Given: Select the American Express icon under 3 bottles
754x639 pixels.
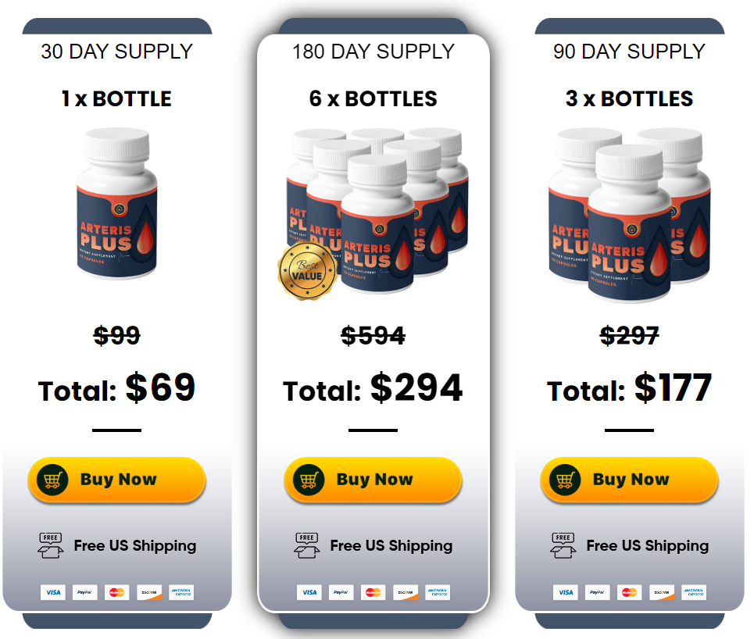Looking at the screenshot, I should pyautogui.click(x=692, y=592).
